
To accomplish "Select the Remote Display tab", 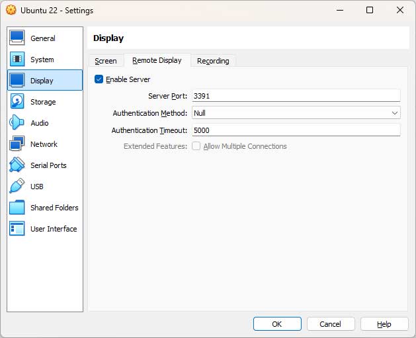I will tap(157, 60).
